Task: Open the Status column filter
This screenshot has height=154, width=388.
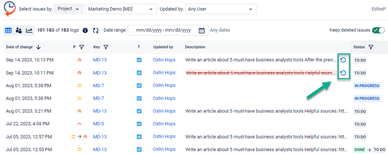Action: tap(371, 47)
